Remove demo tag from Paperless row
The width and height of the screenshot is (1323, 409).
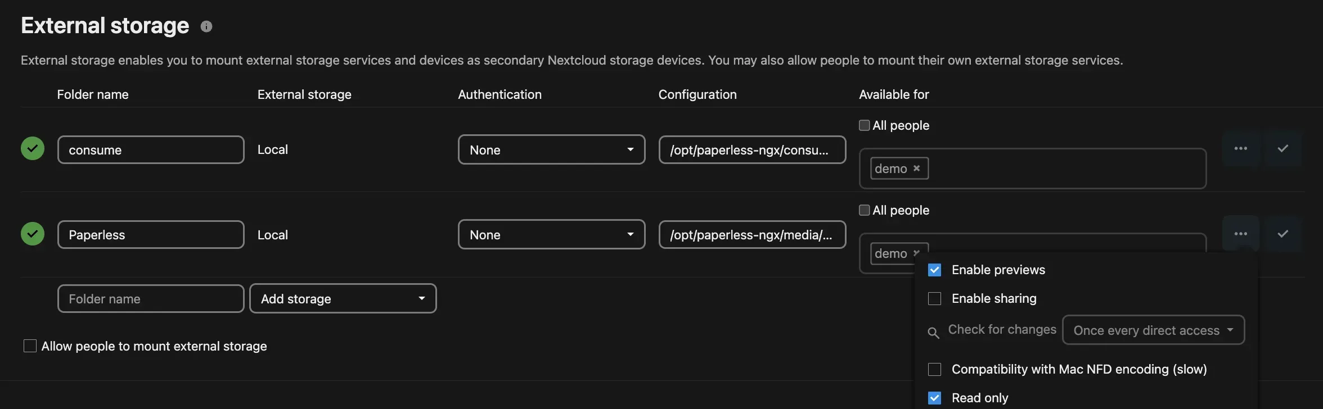click(x=916, y=253)
